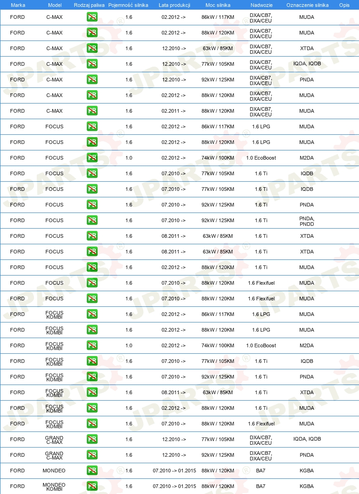359x494 pixels.
Task: Click fuel icon in C-MAX 92kW PNDA row
Action: click(x=92, y=80)
